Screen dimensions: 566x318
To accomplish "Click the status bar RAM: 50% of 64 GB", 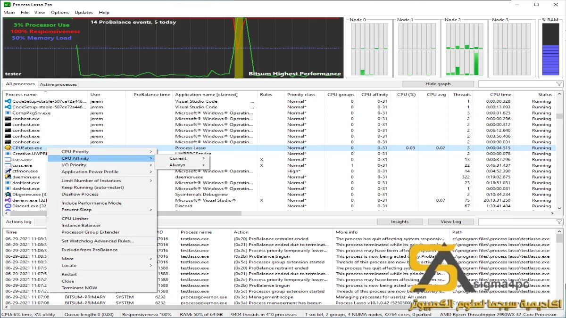I will coord(202,314).
